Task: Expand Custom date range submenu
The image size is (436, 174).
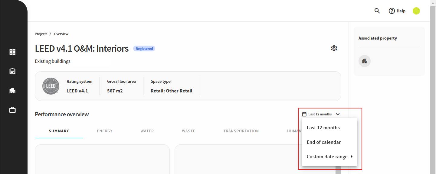Action: (329, 156)
